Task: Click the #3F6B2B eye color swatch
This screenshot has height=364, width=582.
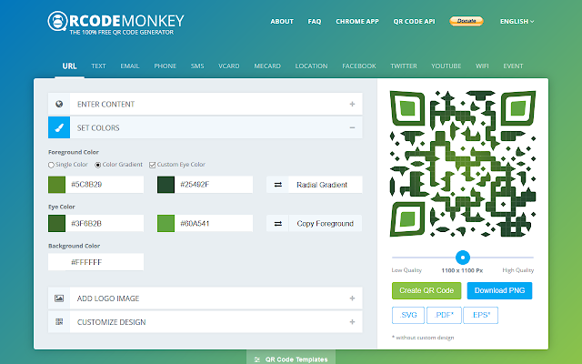Action: tap(56, 224)
